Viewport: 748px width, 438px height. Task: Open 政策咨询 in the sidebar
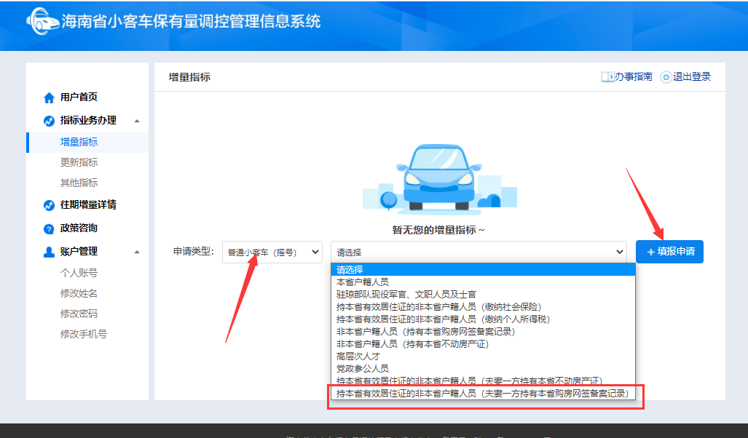pos(79,228)
